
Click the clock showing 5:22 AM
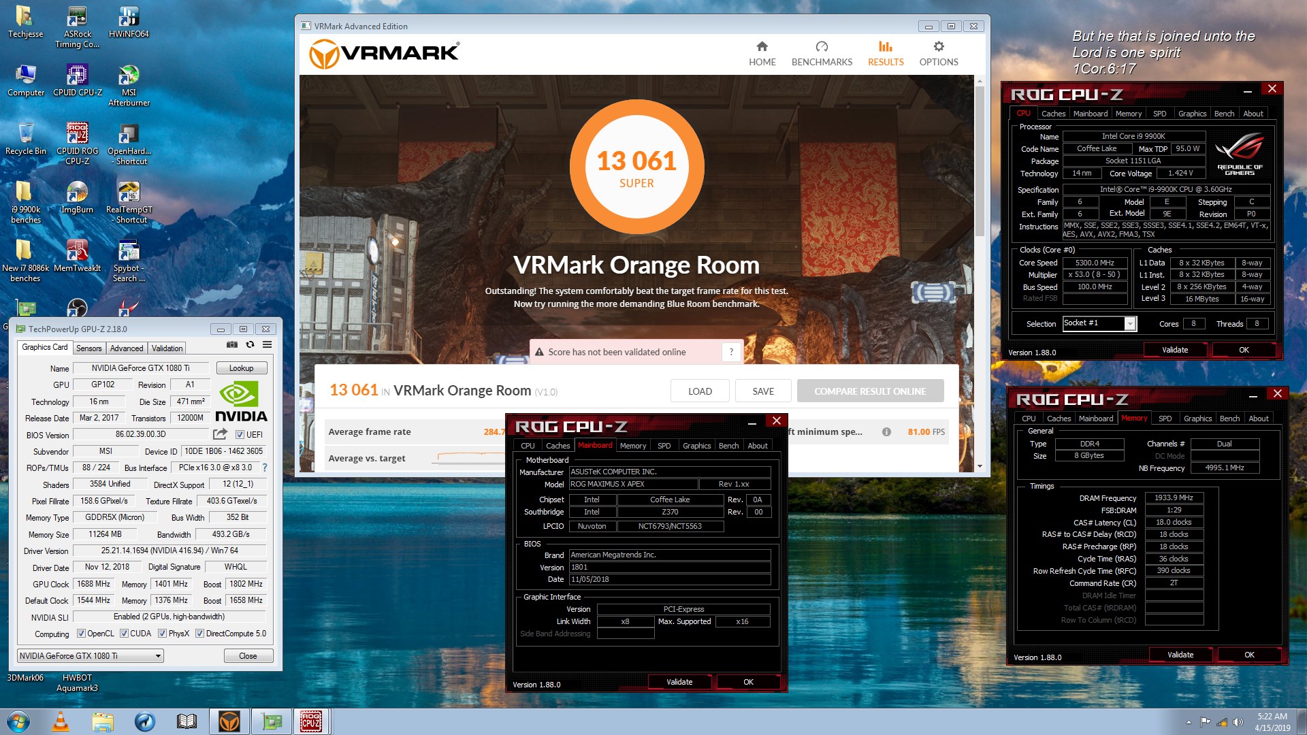tap(1272, 716)
